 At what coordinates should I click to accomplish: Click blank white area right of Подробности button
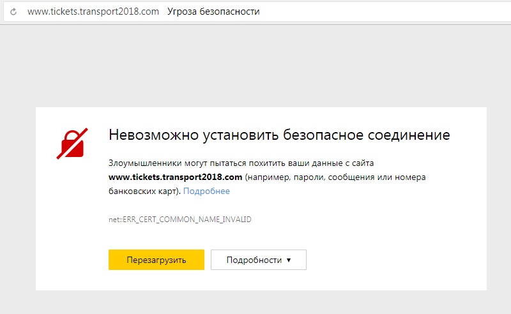click(396, 260)
